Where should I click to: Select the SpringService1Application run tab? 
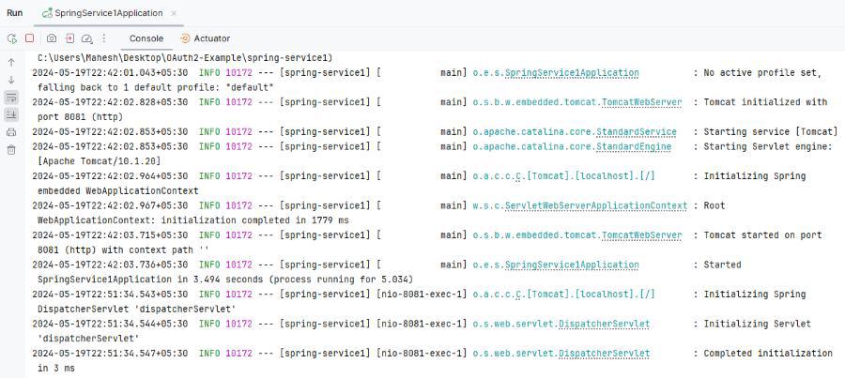coord(108,13)
